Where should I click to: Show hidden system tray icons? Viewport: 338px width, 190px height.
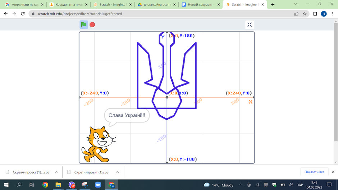240,185
